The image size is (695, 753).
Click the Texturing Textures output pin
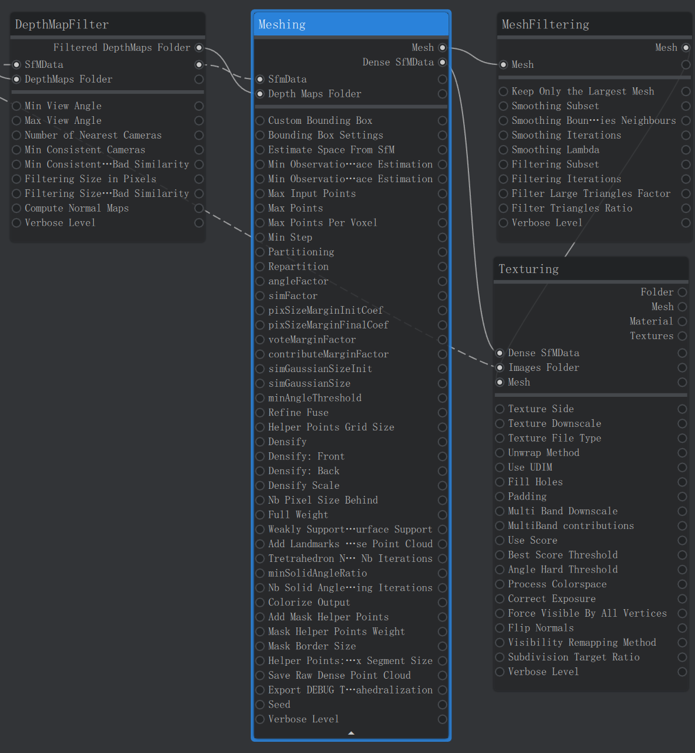pos(682,336)
